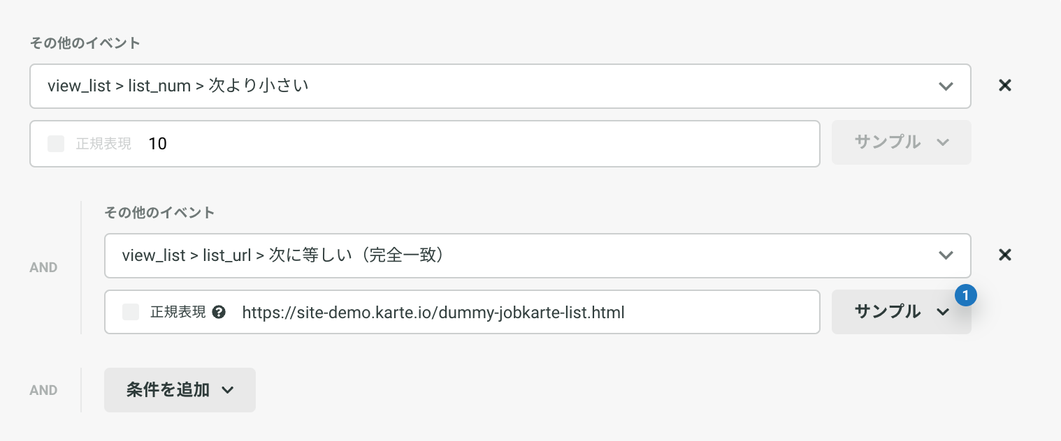Click into the site-demo.karte.io URL field
1061x441 pixels.
coord(462,312)
